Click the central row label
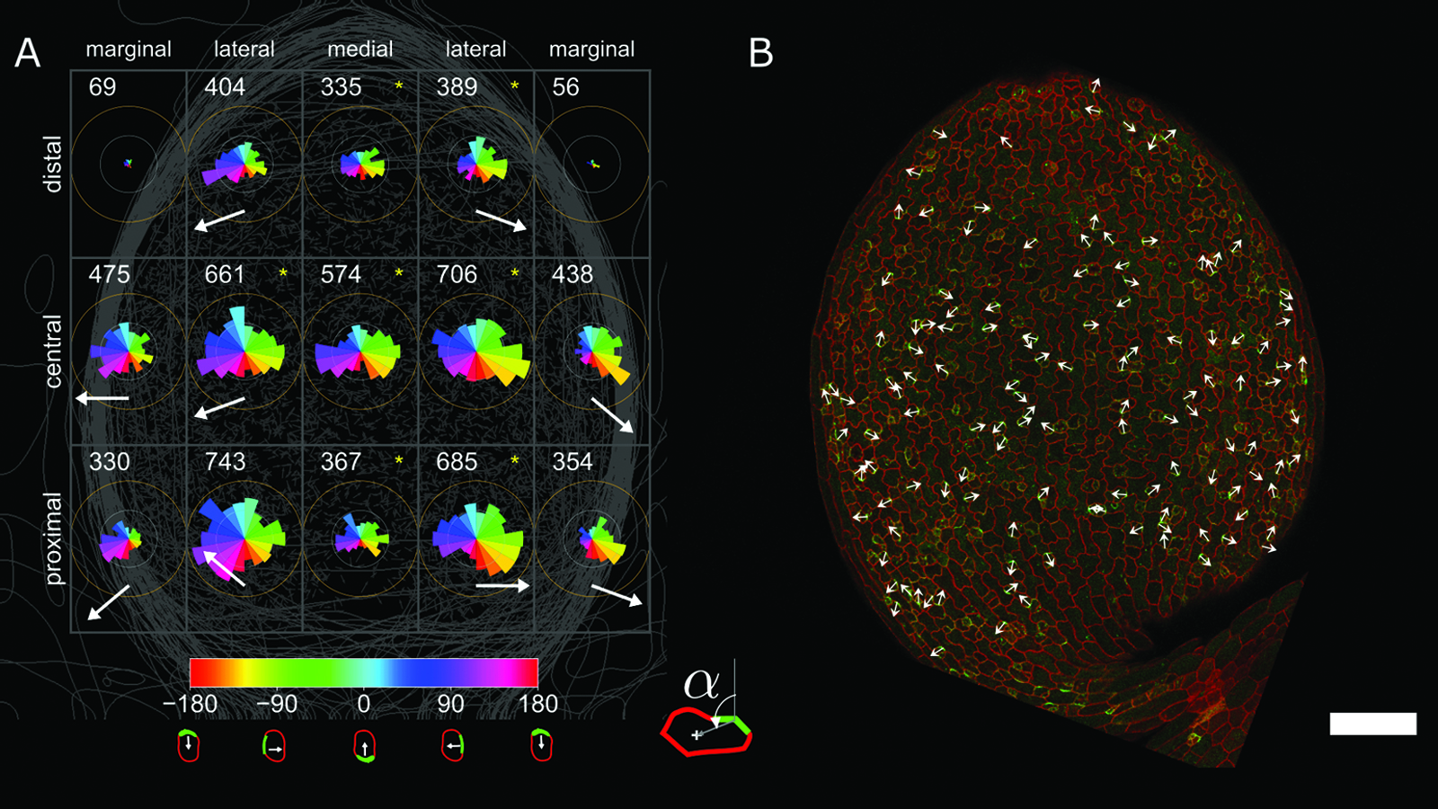 pyautogui.click(x=53, y=351)
